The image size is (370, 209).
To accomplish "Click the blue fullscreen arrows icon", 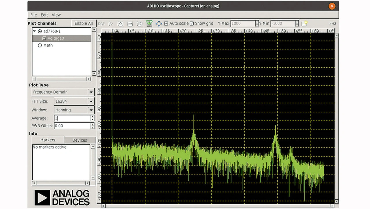I will coord(159,24).
